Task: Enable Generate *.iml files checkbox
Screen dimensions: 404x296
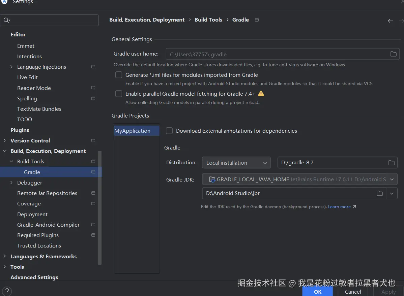Action: [118, 75]
